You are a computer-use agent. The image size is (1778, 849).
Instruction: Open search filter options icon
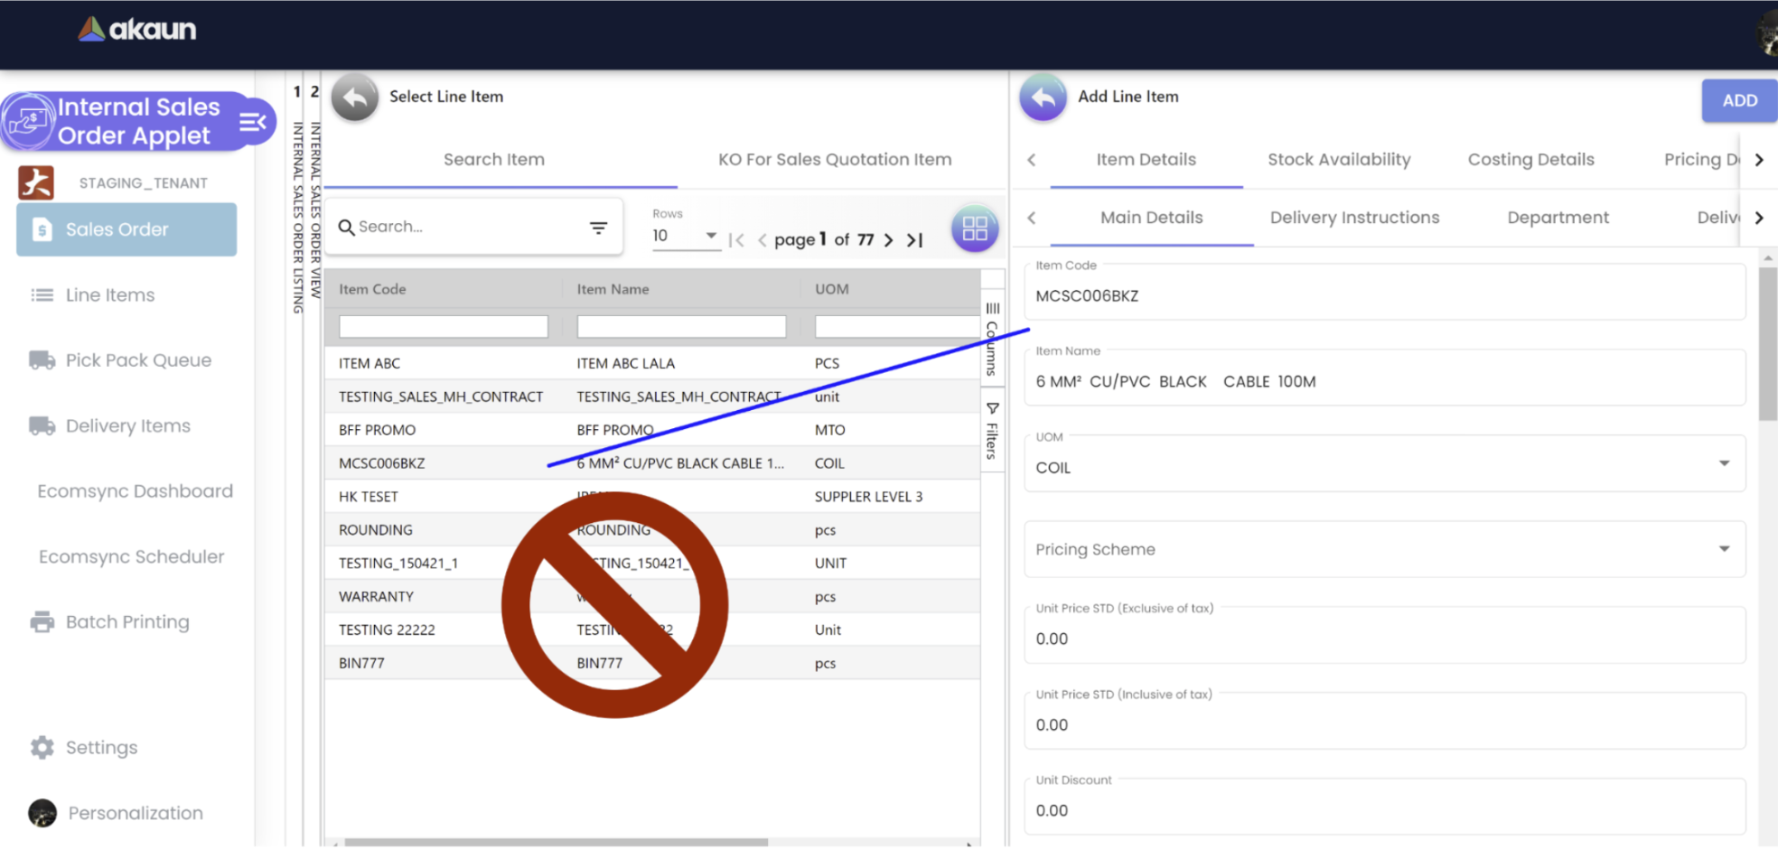pos(598,228)
